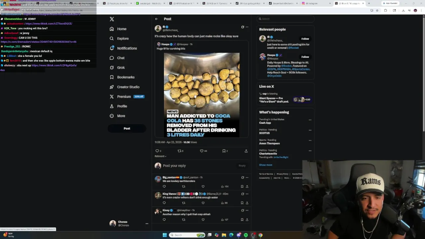Go back with the arrow beside Post
The width and height of the screenshot is (425, 239).
pos(156,19)
